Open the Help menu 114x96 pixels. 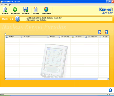(x=10, y=5)
